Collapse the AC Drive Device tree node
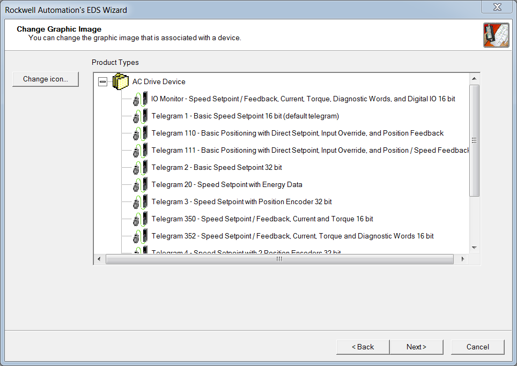The width and height of the screenshot is (517, 366). pos(102,82)
